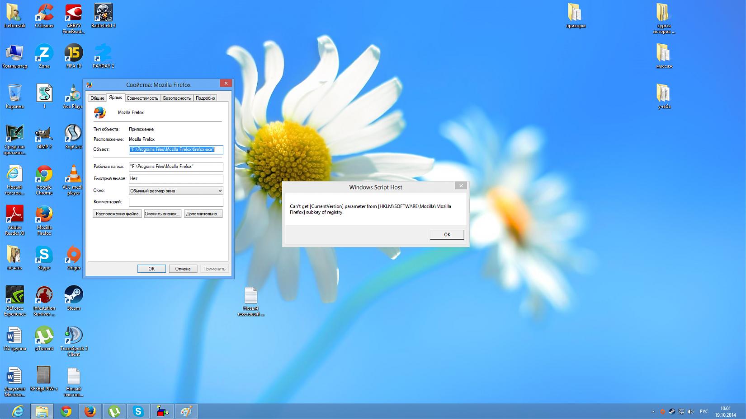Select the Iceforestik user folder icon
746x419 pixels.
(14, 16)
